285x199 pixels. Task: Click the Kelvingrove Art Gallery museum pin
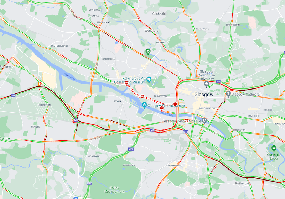(x=149, y=80)
